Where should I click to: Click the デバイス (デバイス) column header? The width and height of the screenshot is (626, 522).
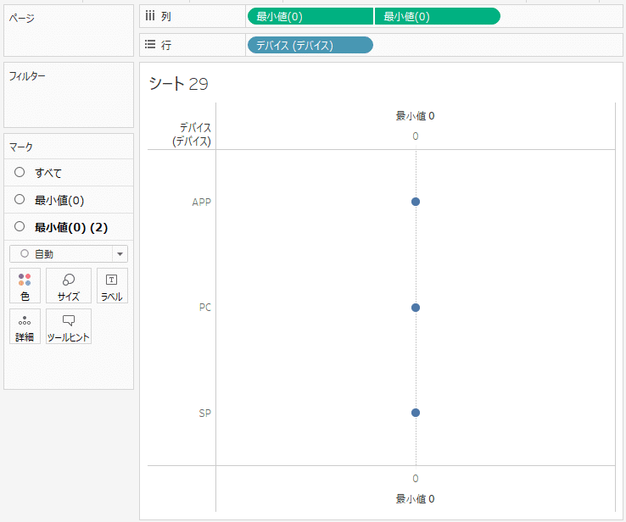192,135
